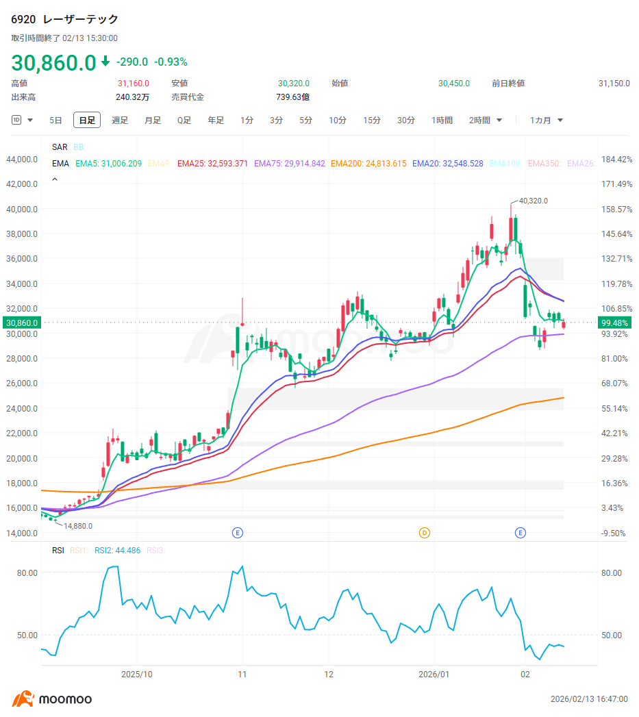The image size is (639, 717).
Task: Toggle the EMA9 line visibility
Action: 159,164
